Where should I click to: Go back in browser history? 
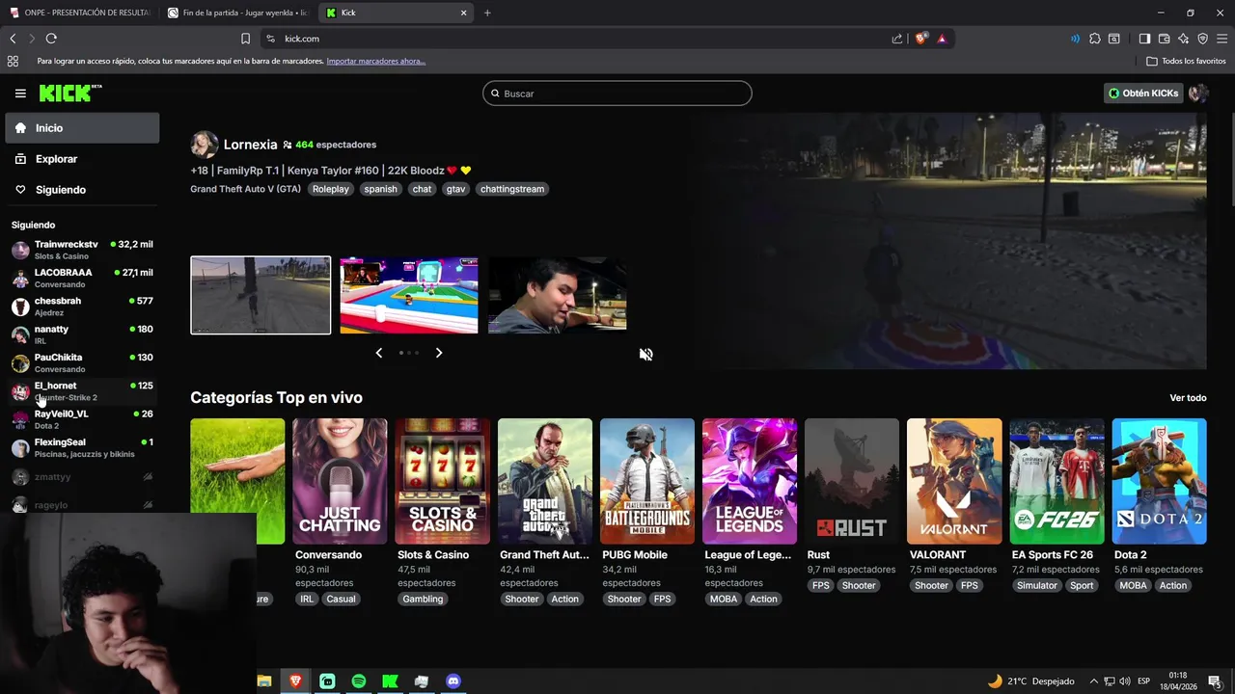pos(13,39)
